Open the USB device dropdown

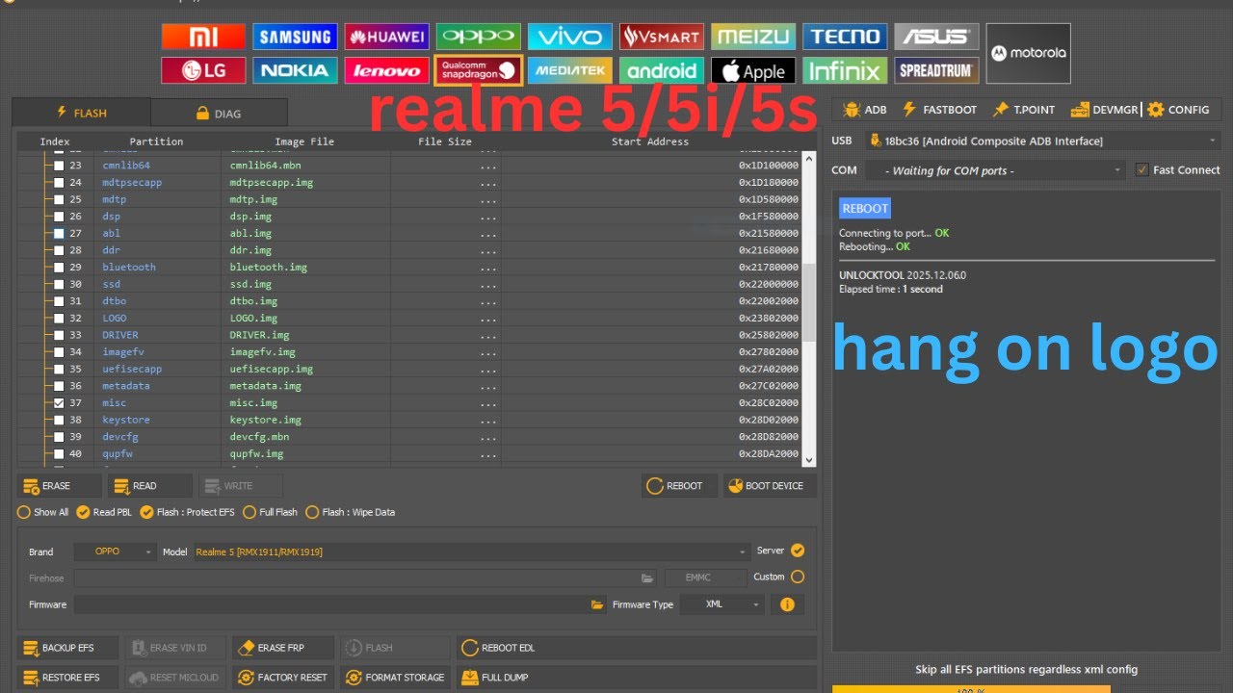coord(1042,141)
